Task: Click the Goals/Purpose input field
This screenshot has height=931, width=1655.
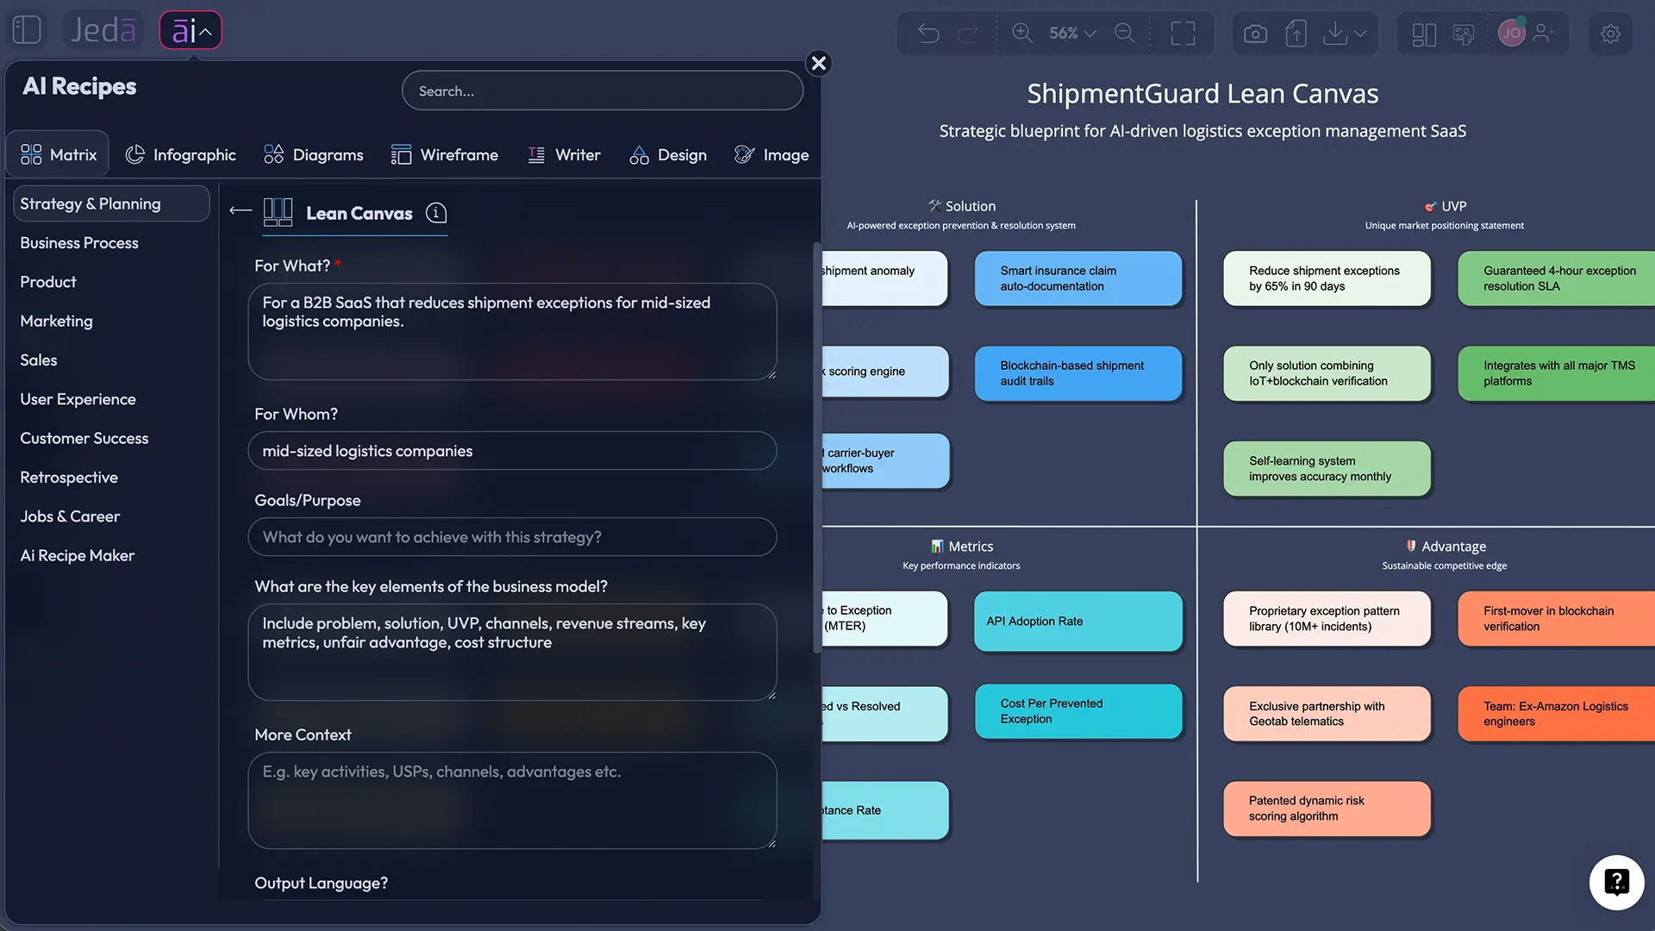Action: (512, 537)
